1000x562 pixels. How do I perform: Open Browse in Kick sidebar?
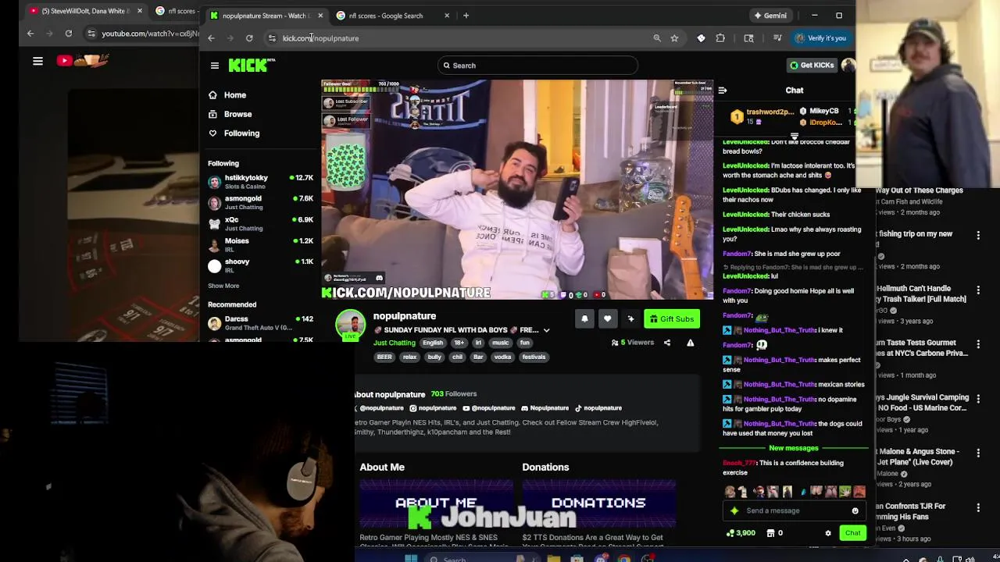pos(230,114)
